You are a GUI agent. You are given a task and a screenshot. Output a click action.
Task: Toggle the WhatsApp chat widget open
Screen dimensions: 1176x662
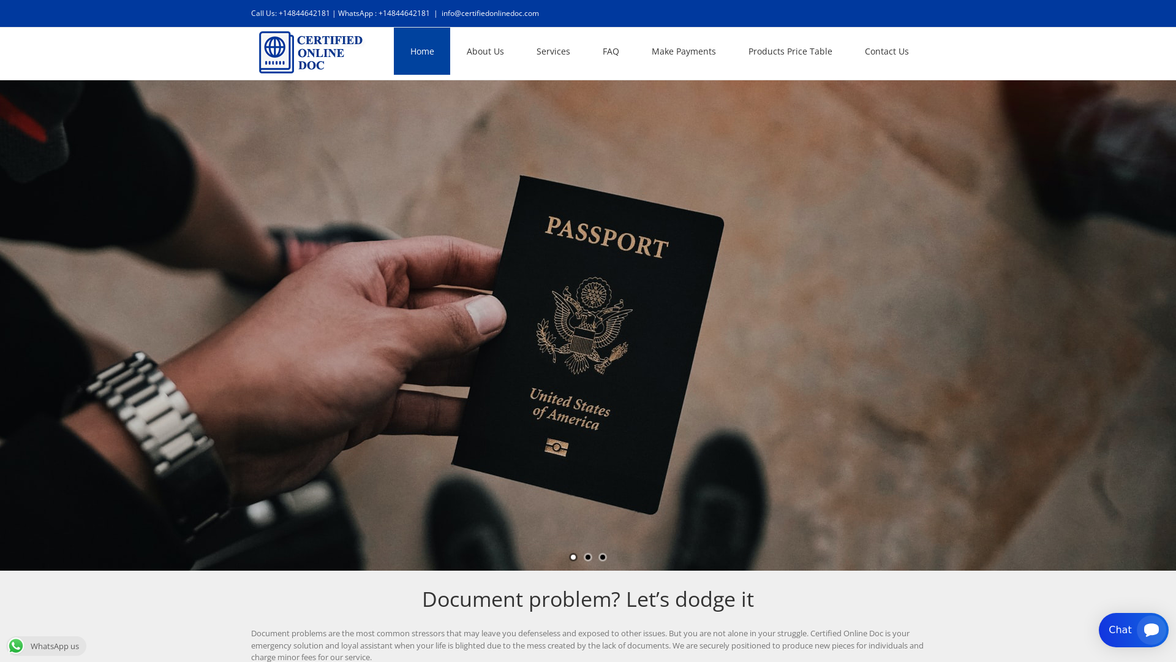click(46, 645)
